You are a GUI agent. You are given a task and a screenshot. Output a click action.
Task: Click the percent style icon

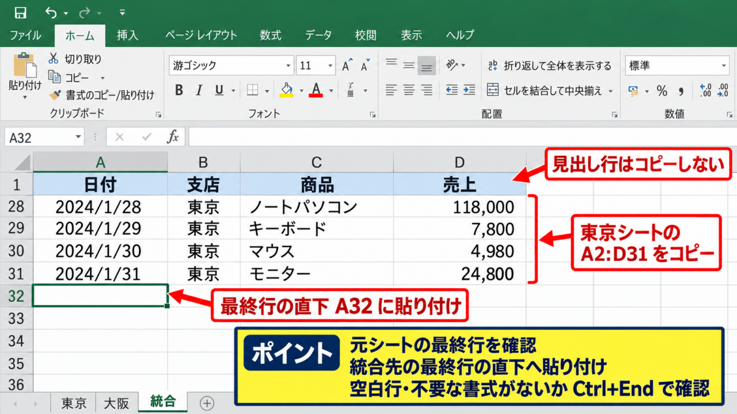(x=662, y=91)
